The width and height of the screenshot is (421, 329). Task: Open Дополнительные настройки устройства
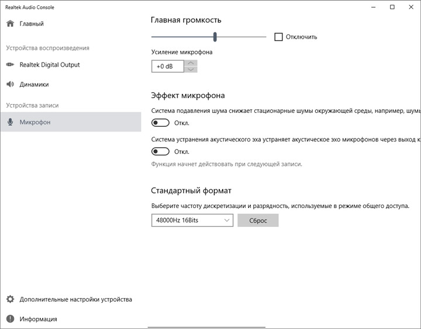pyautogui.click(x=75, y=299)
